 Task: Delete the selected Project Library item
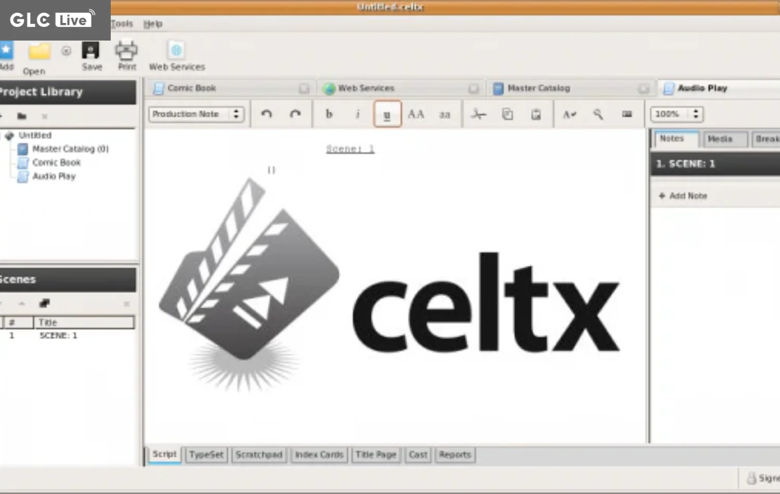(x=45, y=116)
